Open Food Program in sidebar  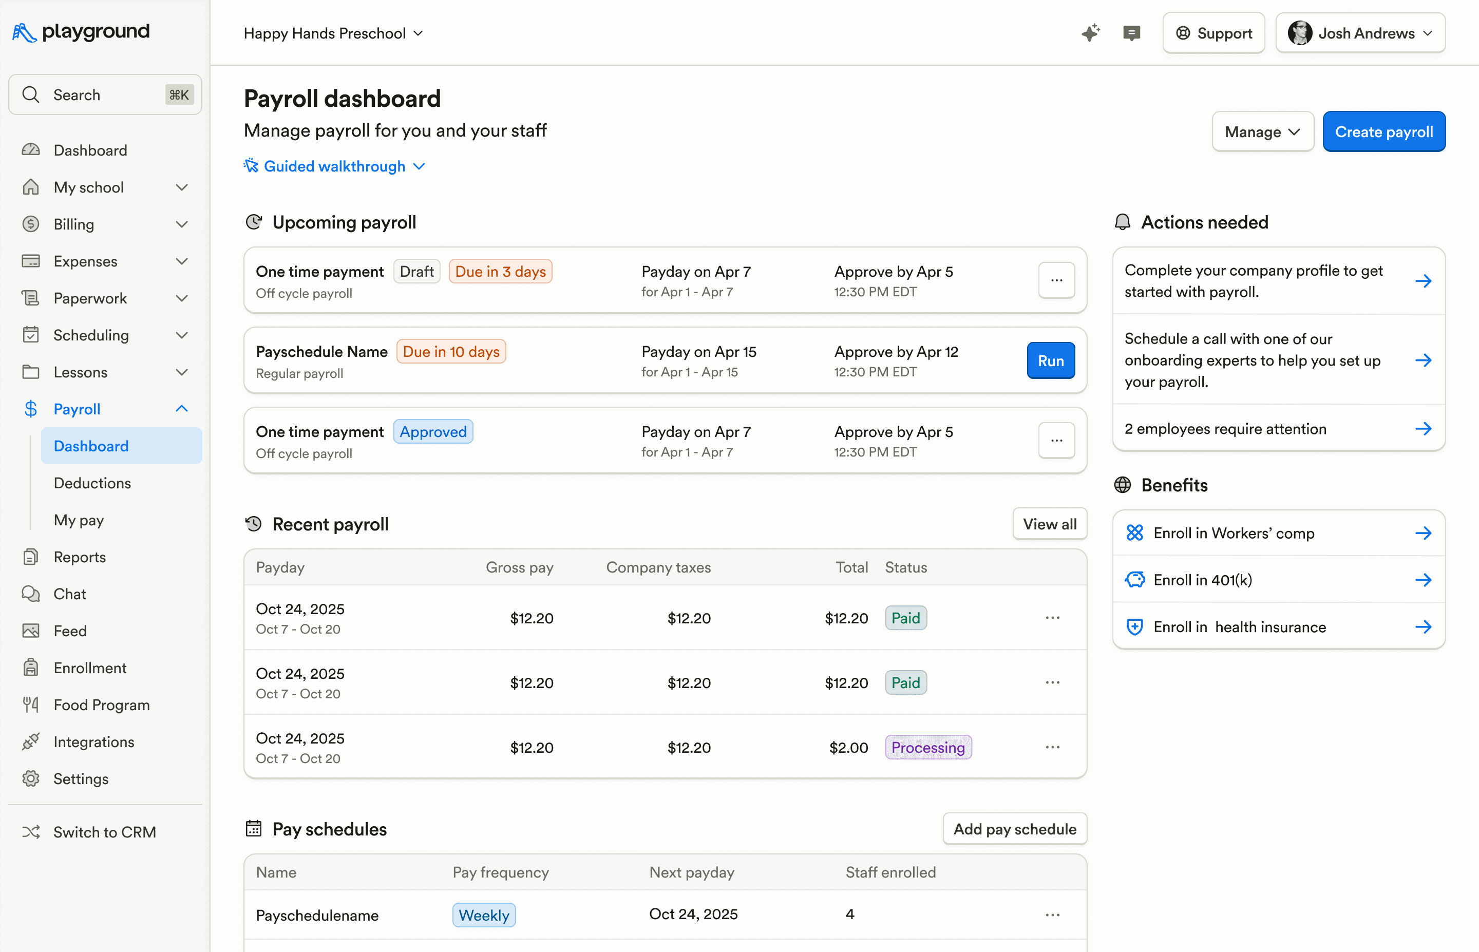(101, 704)
